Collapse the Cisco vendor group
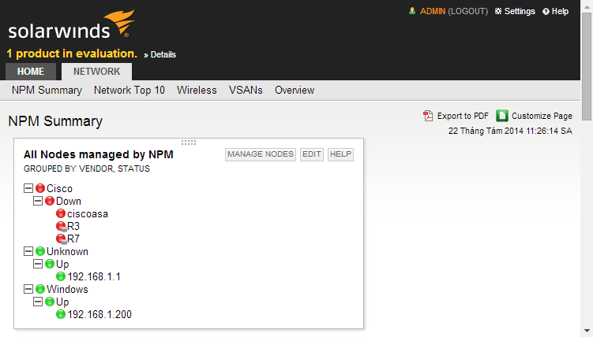593x337 pixels. (28, 188)
